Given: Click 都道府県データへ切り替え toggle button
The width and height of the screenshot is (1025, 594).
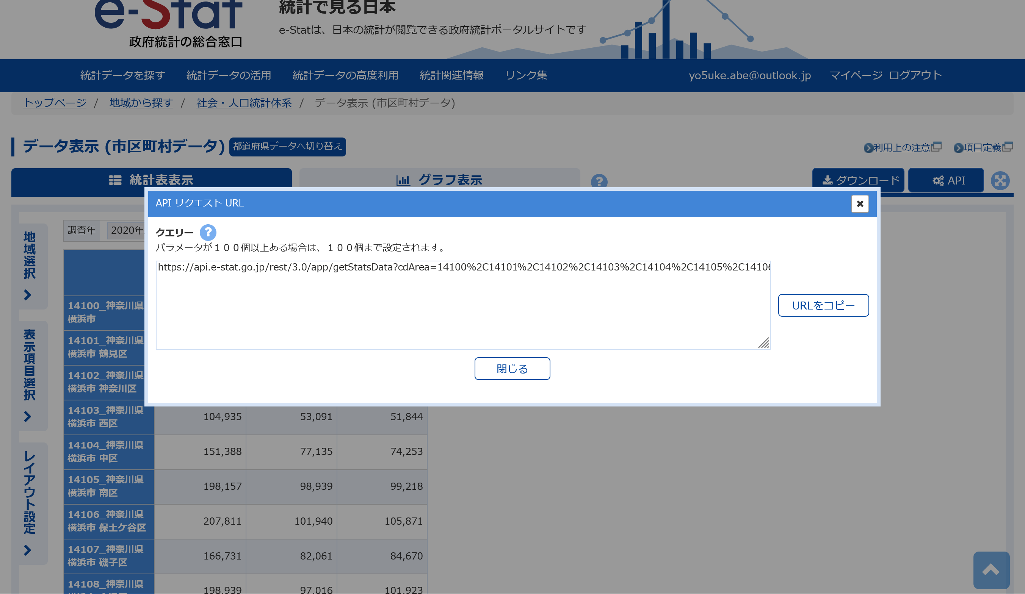Looking at the screenshot, I should coord(287,146).
